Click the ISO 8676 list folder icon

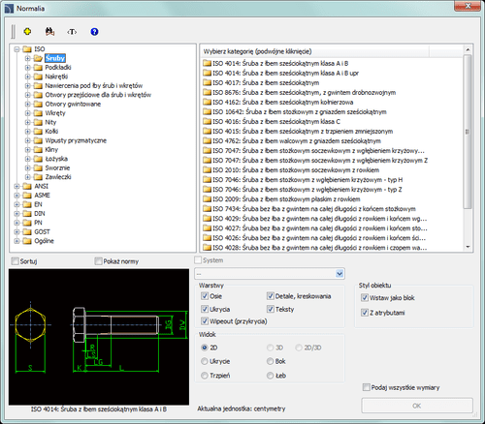pos(207,92)
